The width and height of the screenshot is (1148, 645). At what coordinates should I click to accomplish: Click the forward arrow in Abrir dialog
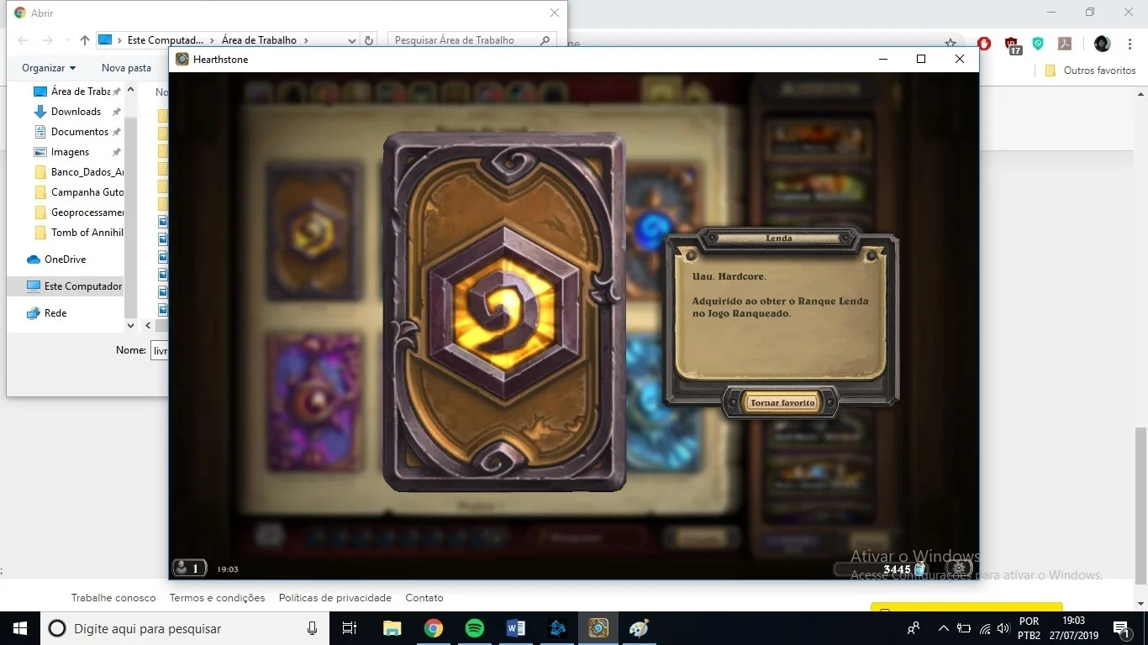pyautogui.click(x=47, y=40)
